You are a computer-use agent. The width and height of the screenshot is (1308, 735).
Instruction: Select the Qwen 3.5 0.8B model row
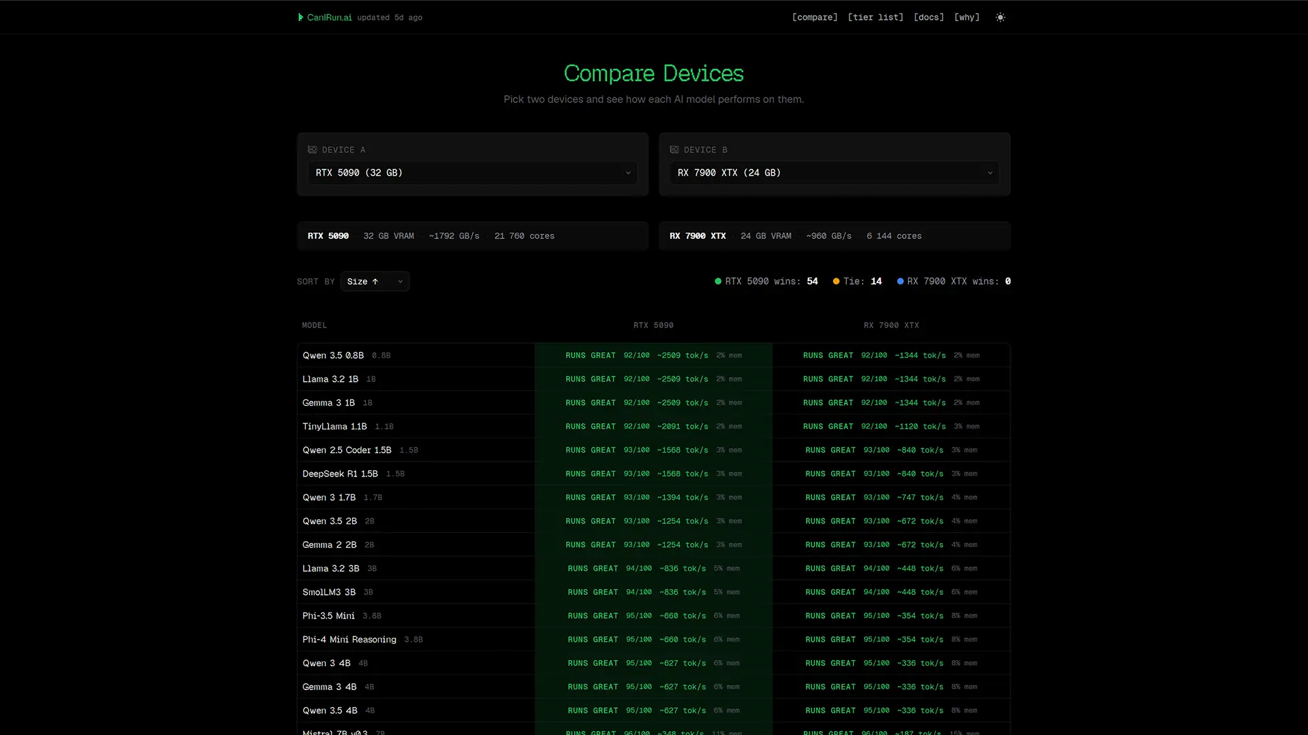pyautogui.click(x=333, y=355)
